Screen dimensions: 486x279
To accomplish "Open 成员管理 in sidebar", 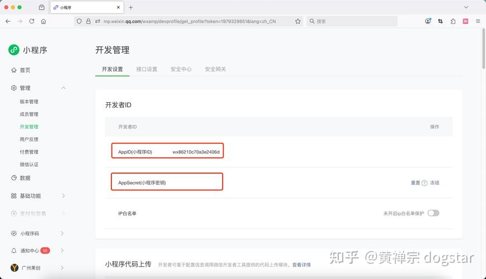I will coord(29,114).
